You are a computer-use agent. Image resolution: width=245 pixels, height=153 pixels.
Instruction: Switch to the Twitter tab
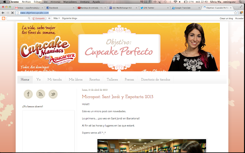(155, 8)
